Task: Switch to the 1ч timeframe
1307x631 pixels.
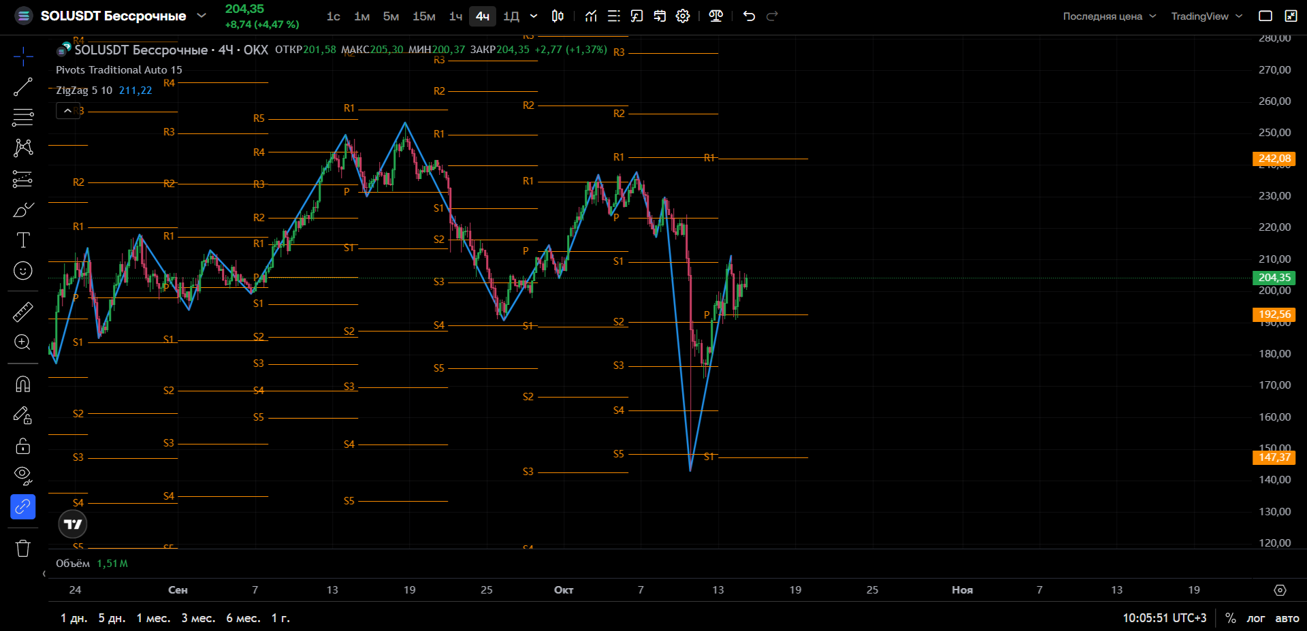Action: [x=455, y=16]
